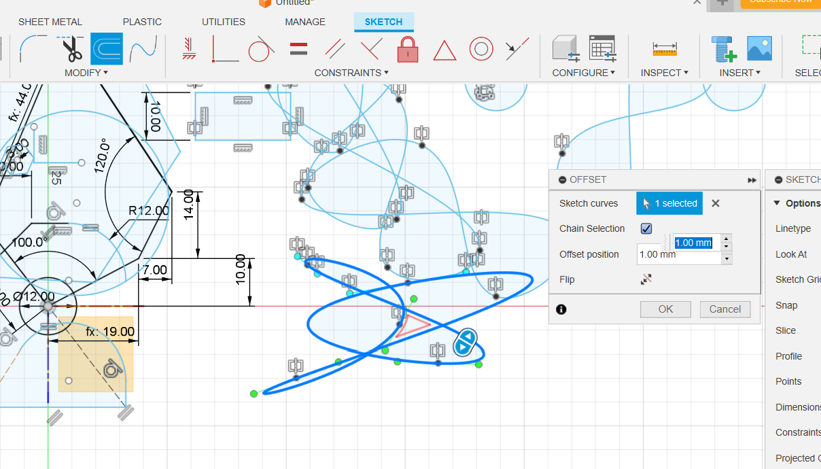The width and height of the screenshot is (821, 469).
Task: Collapse the OFFSET dialog with minus icon
Action: (562, 180)
